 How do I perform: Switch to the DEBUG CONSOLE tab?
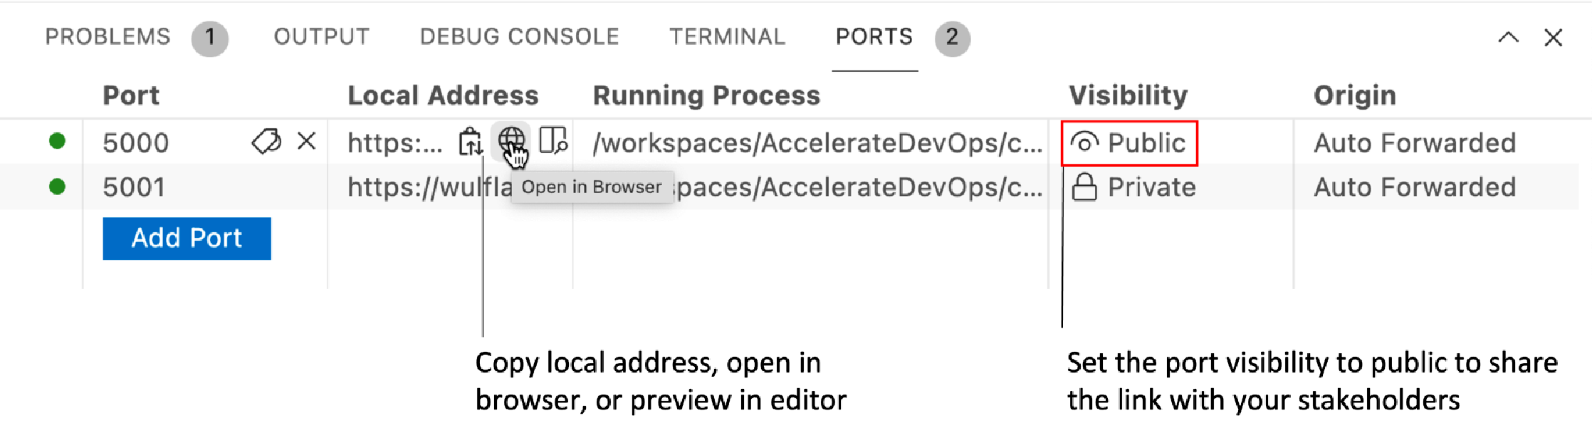click(520, 36)
